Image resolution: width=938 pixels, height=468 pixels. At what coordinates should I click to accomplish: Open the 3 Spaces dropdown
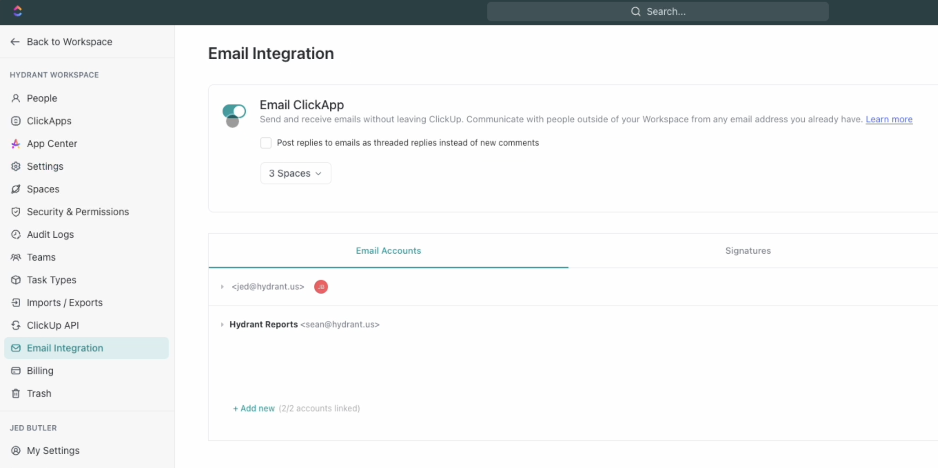coord(295,173)
